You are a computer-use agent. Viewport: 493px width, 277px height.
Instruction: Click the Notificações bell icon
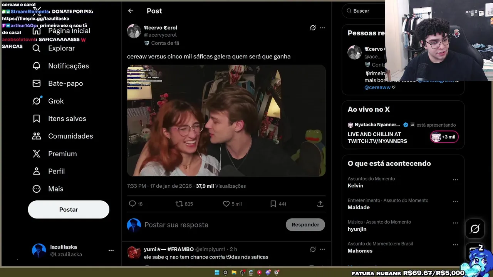tap(37, 66)
